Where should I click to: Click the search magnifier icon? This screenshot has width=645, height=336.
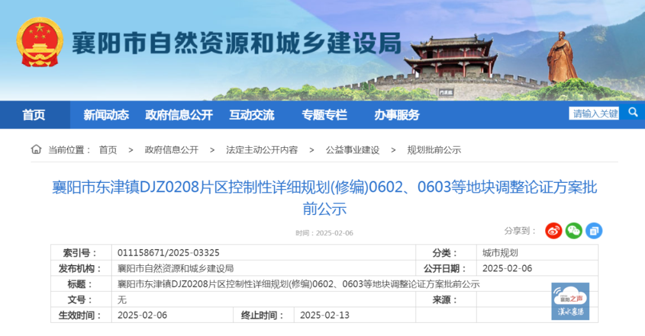[632, 112]
